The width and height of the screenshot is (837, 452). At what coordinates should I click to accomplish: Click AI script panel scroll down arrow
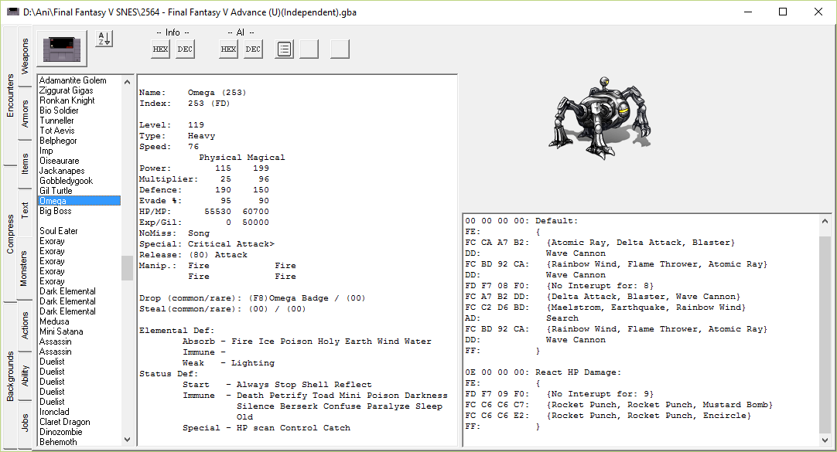tap(825, 440)
